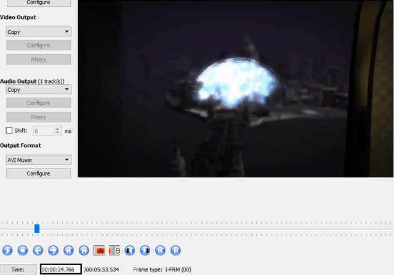This screenshot has width=394, height=275.
Task: Click Configure under Output Format
Action: 38,173
